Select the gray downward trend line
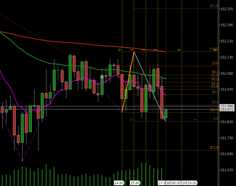The image size is (236, 186). (x=150, y=86)
